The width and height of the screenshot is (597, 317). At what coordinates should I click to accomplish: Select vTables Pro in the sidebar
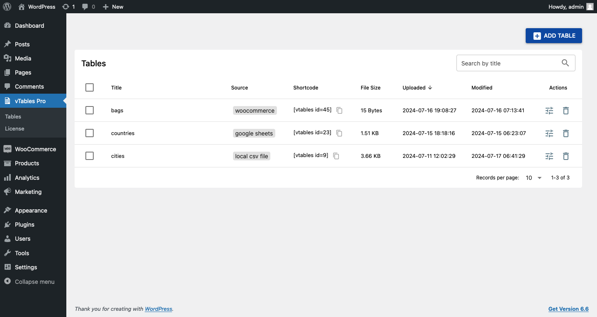33,101
